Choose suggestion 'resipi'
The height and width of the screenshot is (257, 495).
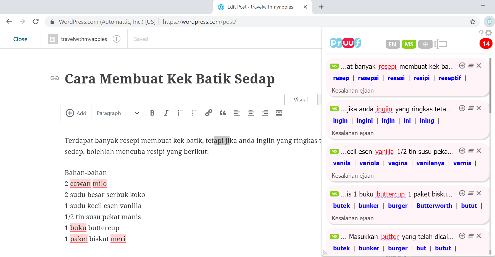point(422,78)
